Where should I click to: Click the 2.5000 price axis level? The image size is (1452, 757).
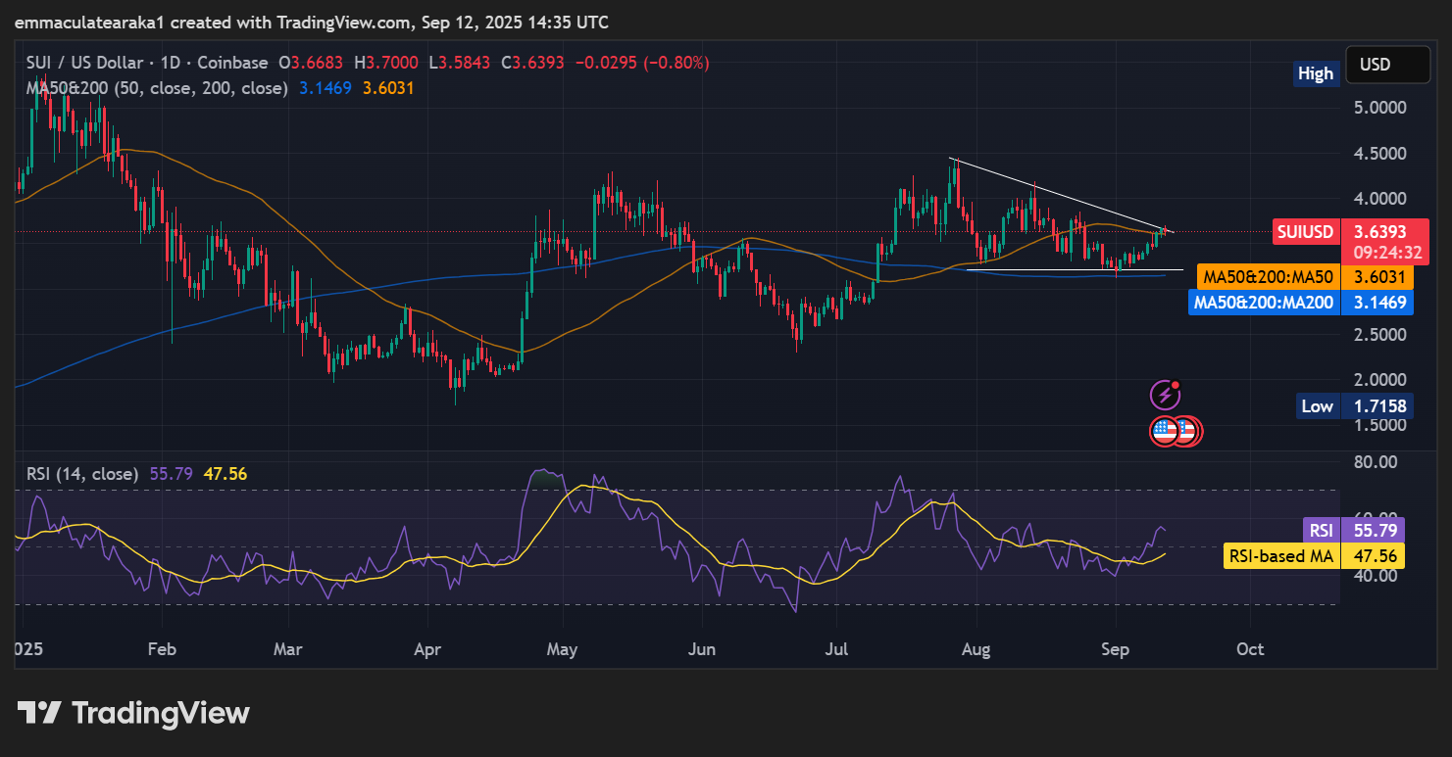click(x=1379, y=334)
